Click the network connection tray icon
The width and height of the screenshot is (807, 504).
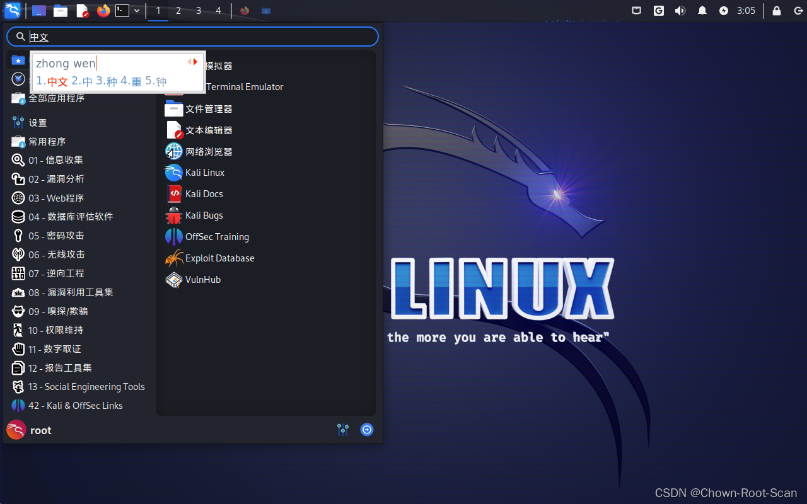point(637,11)
